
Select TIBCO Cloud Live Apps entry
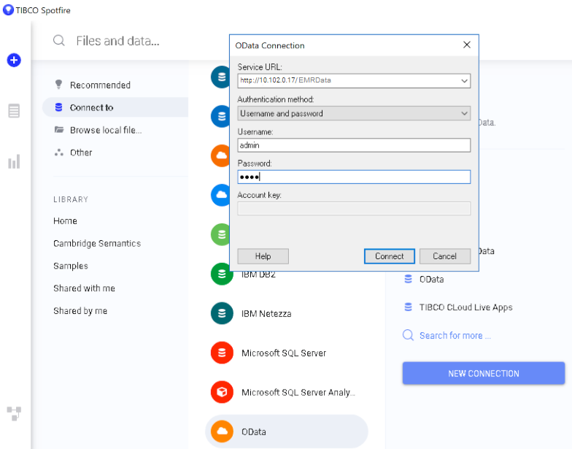[x=465, y=307]
